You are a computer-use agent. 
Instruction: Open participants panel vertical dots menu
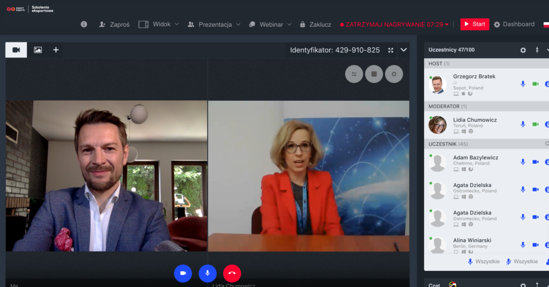537,50
